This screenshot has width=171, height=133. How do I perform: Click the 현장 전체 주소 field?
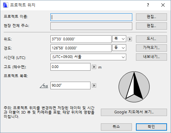91,26
